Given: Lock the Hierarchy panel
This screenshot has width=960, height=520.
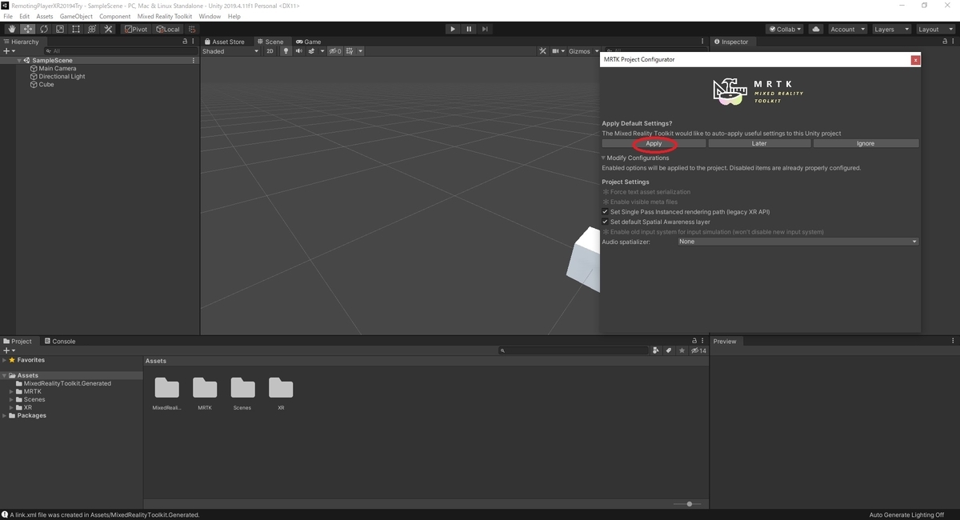Looking at the screenshot, I should pyautogui.click(x=185, y=42).
